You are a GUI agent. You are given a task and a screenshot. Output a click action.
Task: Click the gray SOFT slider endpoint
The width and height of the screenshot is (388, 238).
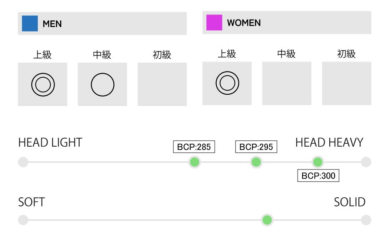coord(23,220)
